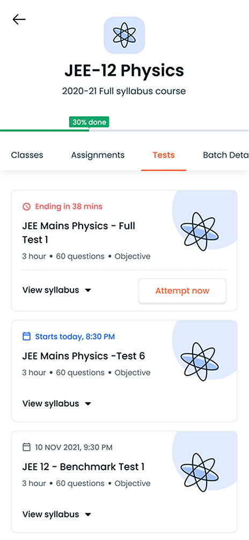Tap the atom course icon in header
This screenshot has height=540, width=249.
click(124, 35)
